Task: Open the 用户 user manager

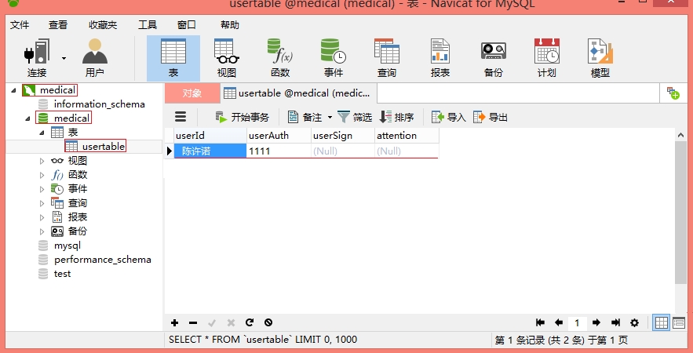Action: (x=95, y=58)
